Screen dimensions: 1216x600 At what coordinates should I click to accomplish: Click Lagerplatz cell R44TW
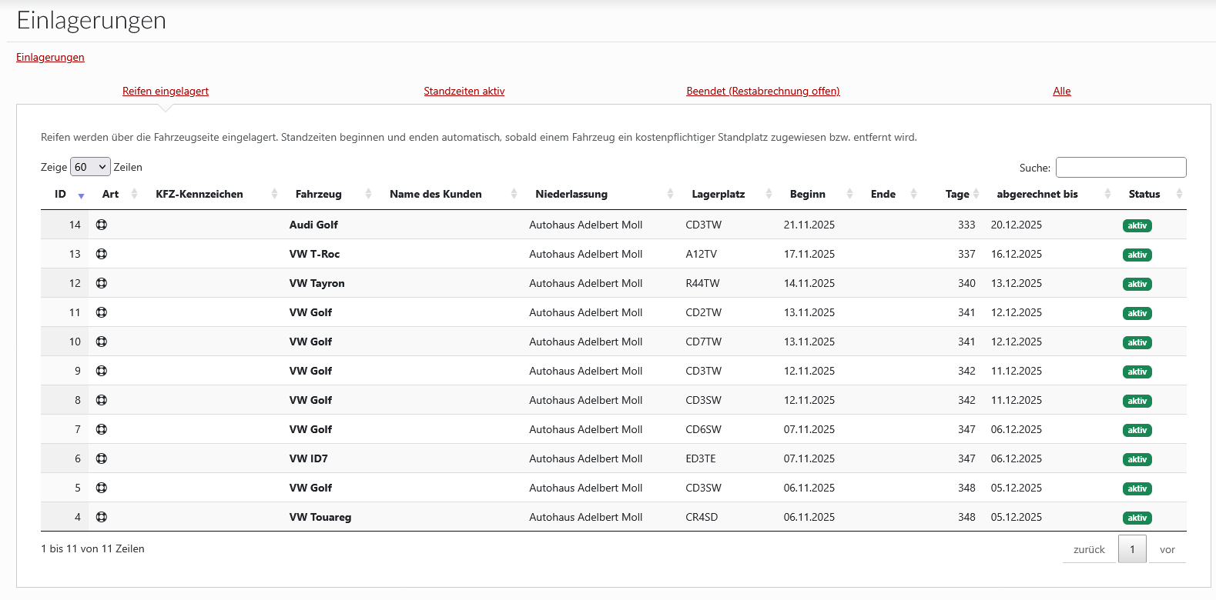tap(703, 283)
